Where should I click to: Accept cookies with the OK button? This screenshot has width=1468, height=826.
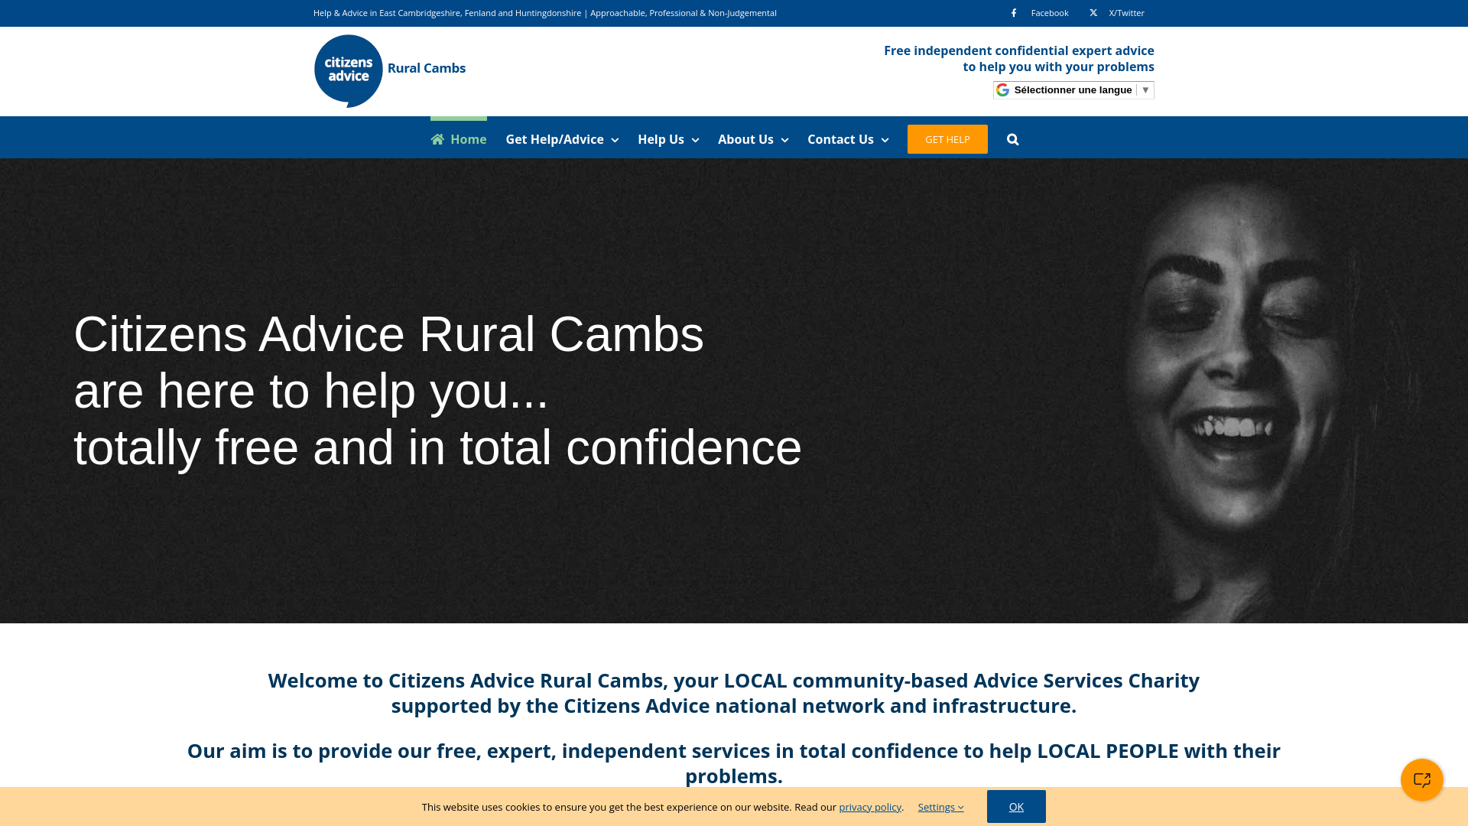click(x=1016, y=807)
